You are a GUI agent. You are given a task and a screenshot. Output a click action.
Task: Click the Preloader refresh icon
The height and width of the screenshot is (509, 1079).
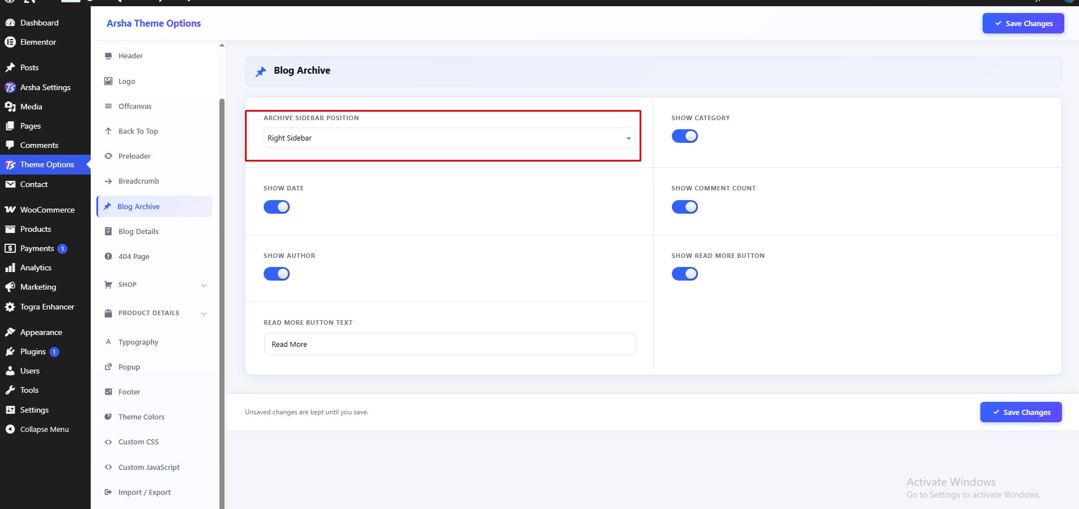[108, 156]
